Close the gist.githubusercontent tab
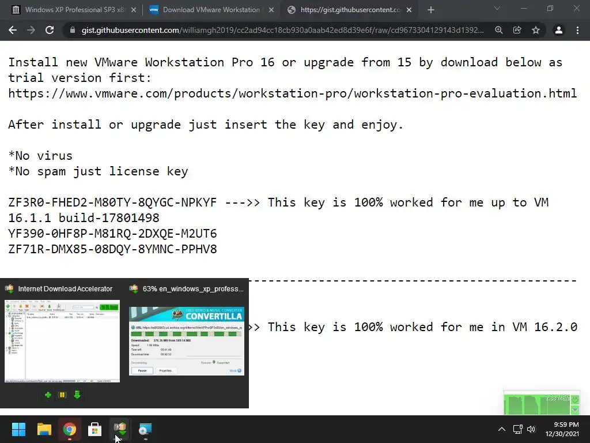The image size is (590, 443). pos(409,10)
